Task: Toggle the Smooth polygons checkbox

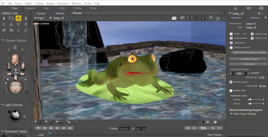Action: (231, 82)
